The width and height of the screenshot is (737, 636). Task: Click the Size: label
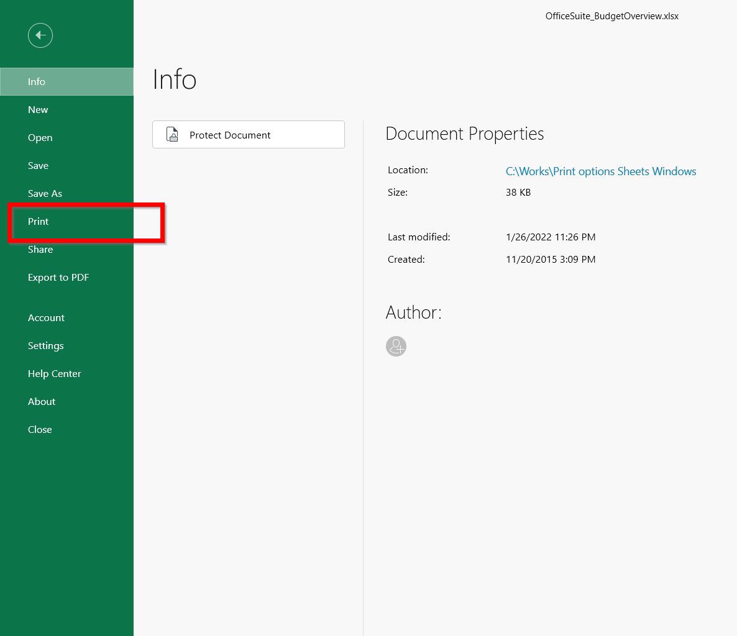tap(397, 192)
